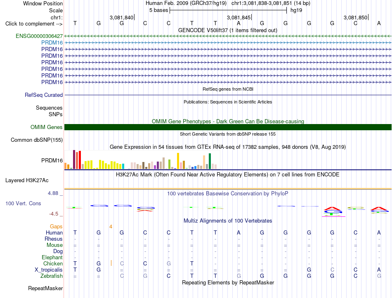
Task: Select the X_tropicalis alignment row label
Action: point(49,270)
